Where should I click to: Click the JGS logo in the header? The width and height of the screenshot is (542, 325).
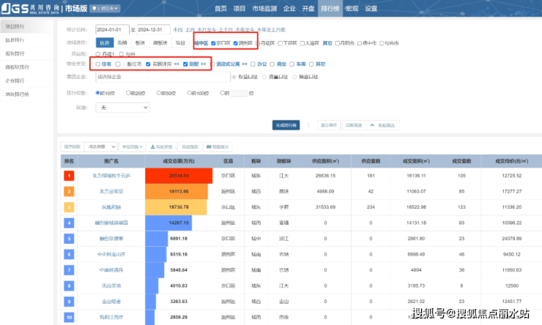point(15,8)
